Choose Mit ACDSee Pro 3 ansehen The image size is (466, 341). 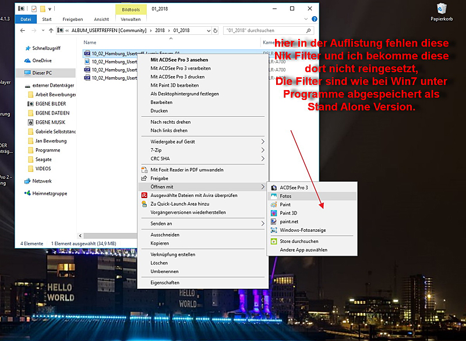tap(179, 60)
